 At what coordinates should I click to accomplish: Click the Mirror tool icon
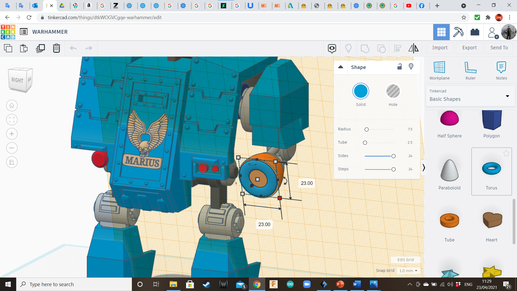tap(413, 48)
